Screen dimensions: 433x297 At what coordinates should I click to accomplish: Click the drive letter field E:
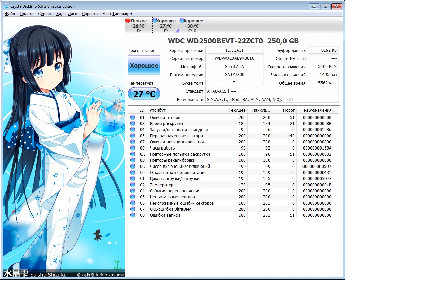click(235, 83)
